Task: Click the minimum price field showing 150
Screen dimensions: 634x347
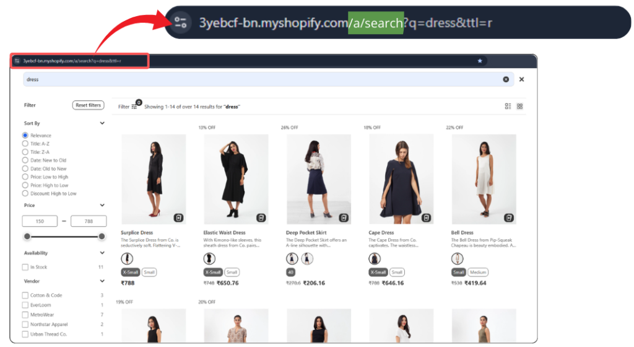Action: pos(40,221)
